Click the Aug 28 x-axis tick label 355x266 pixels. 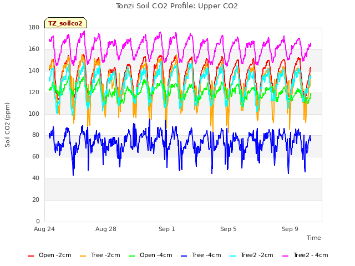106,229
